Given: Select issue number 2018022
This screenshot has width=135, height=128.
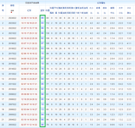Looking at the screenshot, I should [12, 48].
